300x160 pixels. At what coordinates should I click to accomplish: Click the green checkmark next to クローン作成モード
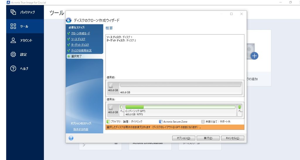pyautogui.click(x=69, y=33)
